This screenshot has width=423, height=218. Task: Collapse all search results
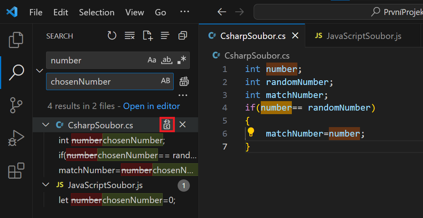(183, 35)
